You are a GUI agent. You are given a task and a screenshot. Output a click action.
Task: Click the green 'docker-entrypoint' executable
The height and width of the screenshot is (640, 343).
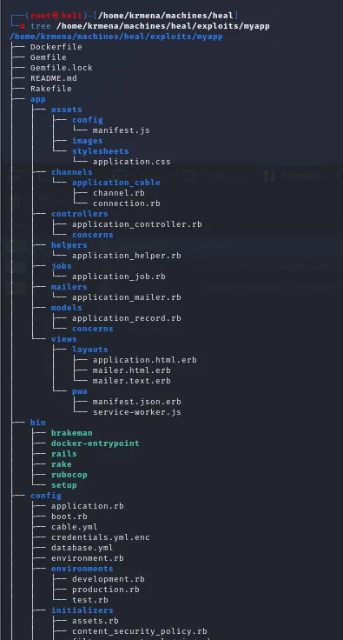(96, 443)
